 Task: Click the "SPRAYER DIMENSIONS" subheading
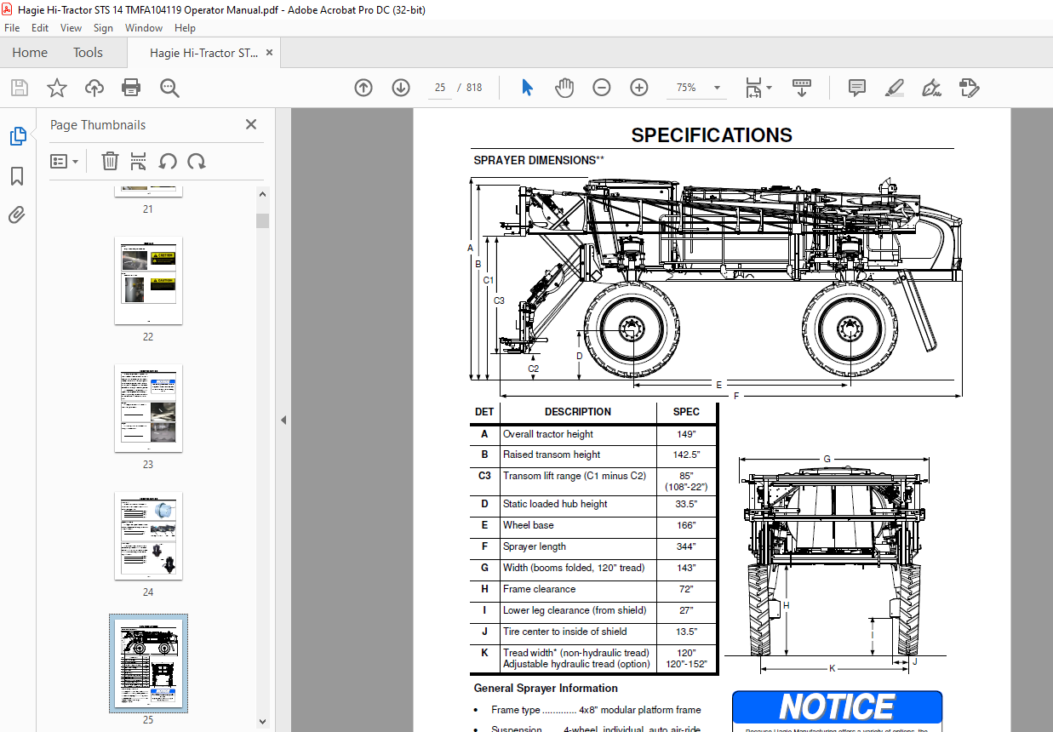click(539, 160)
